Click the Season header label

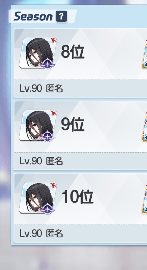coord(33,16)
